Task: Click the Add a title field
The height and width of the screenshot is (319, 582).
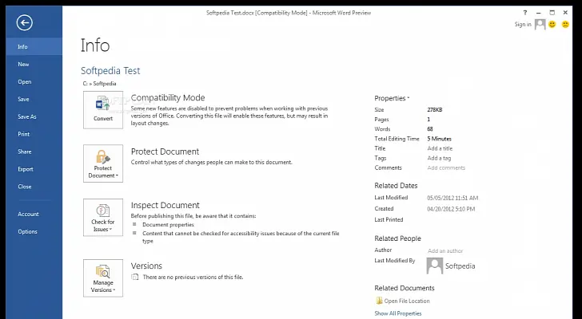Action: (x=440, y=148)
